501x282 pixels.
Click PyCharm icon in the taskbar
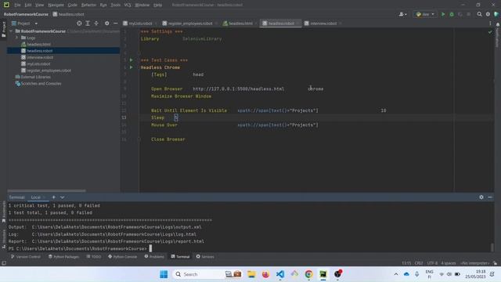click(x=323, y=274)
